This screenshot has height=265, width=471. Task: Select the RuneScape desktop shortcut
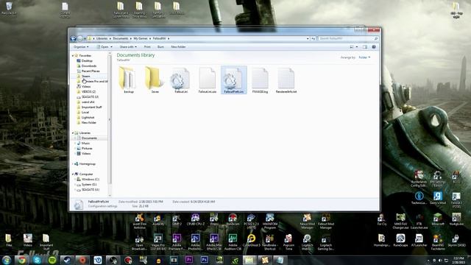pos(400,241)
